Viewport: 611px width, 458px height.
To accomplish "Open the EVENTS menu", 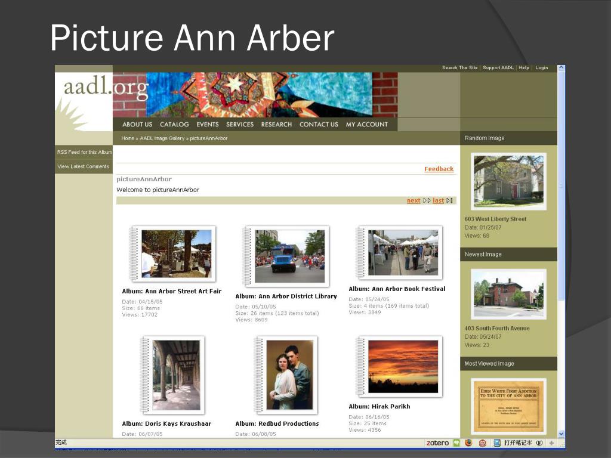I will pos(207,124).
